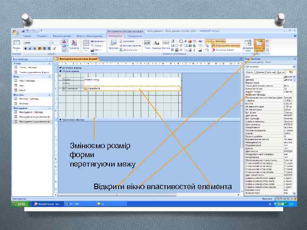Click the conditional formatting Условное icon
This screenshot has height=230, width=307.
pos(74,45)
